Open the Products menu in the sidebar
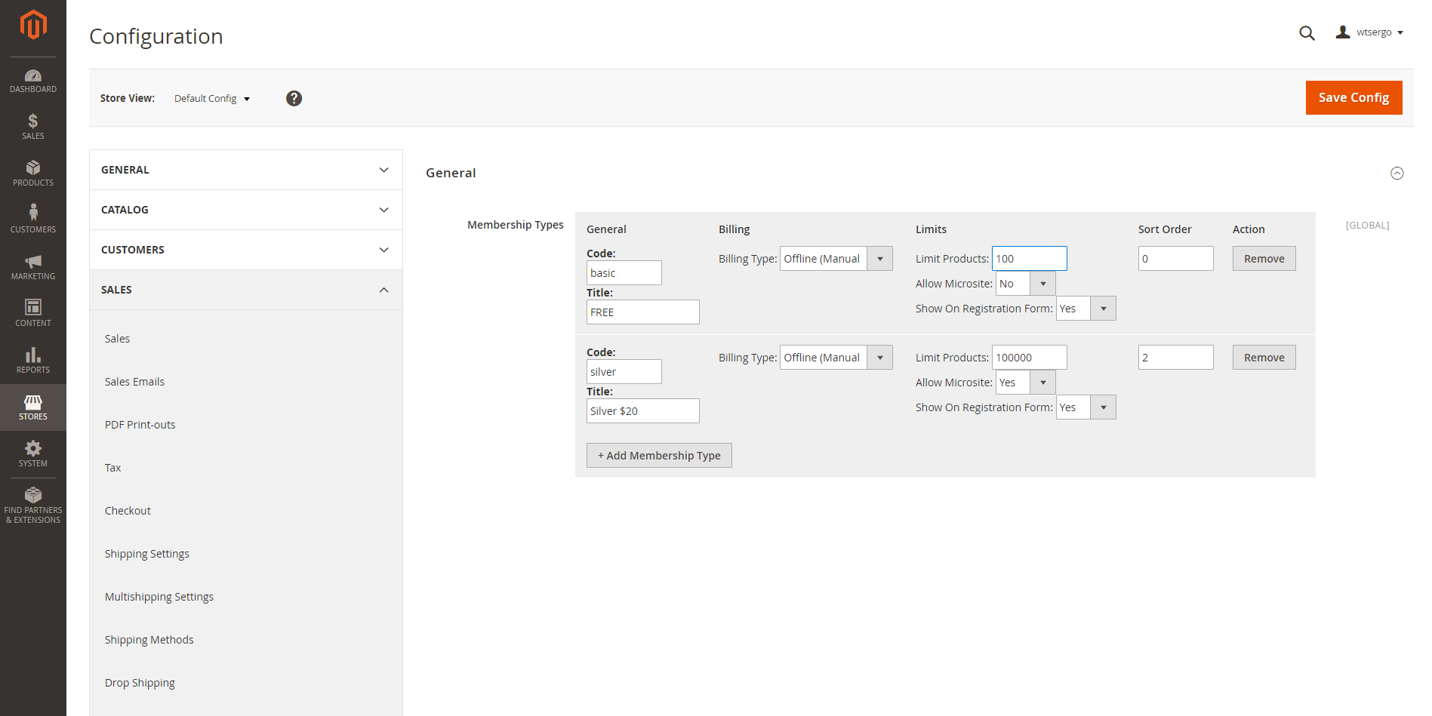 click(33, 174)
